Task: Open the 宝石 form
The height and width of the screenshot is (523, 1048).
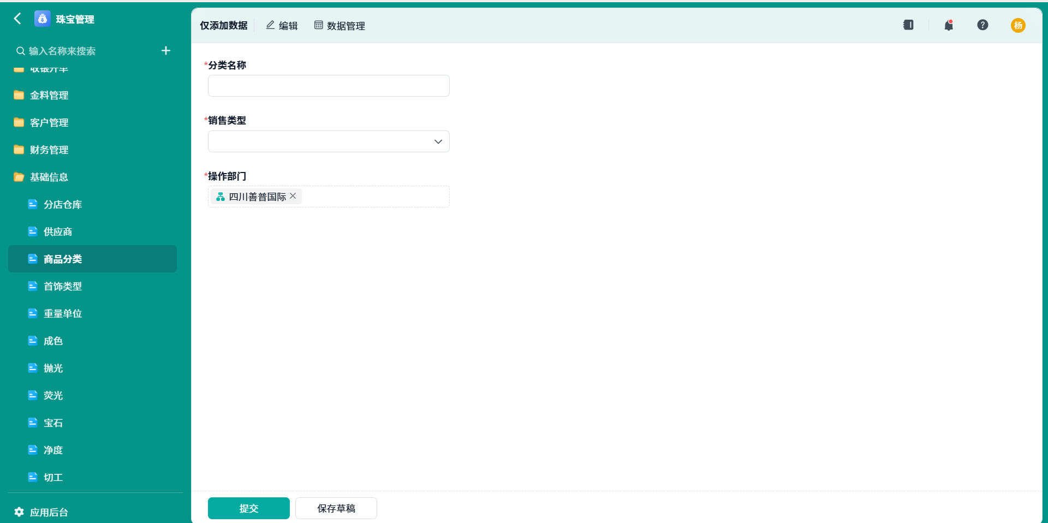Action: pos(93,423)
